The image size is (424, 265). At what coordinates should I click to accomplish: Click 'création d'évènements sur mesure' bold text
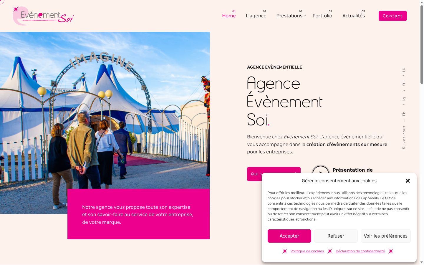coord(347,144)
